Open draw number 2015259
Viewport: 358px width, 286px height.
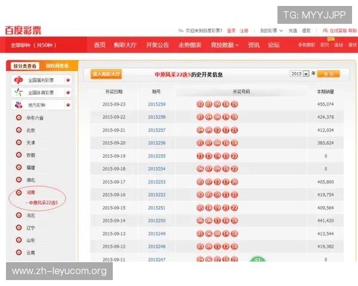(156, 104)
